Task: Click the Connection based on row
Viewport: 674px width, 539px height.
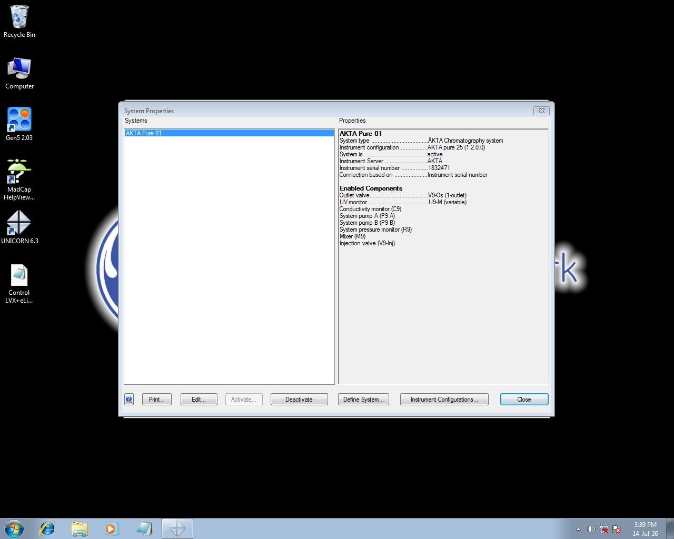Action: click(414, 175)
